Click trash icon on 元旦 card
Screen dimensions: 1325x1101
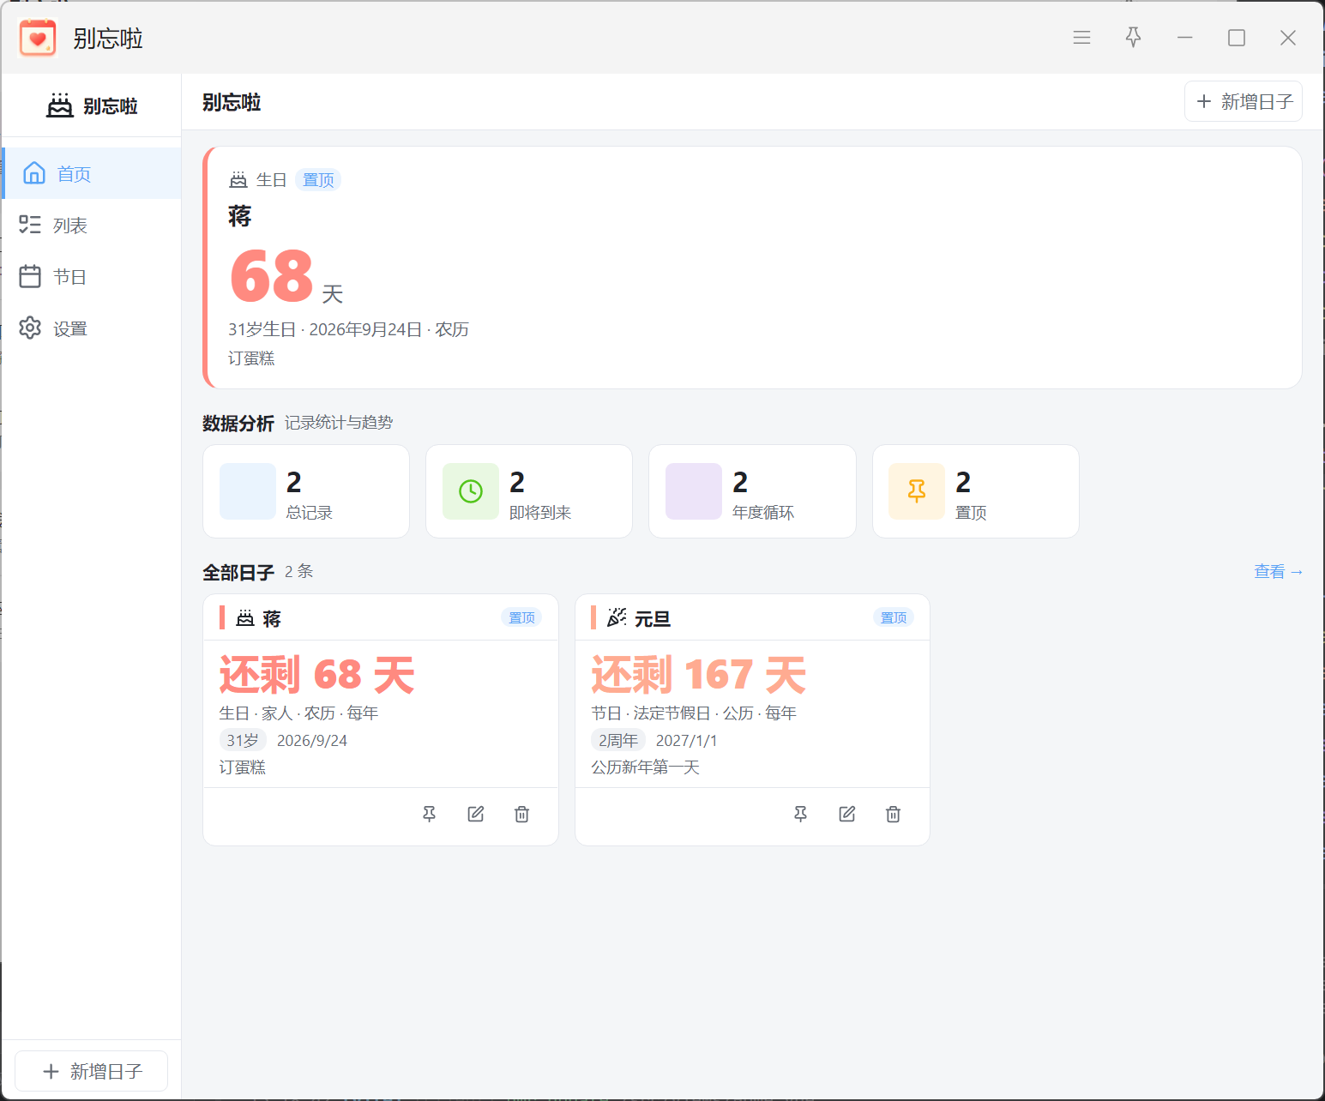click(x=893, y=814)
